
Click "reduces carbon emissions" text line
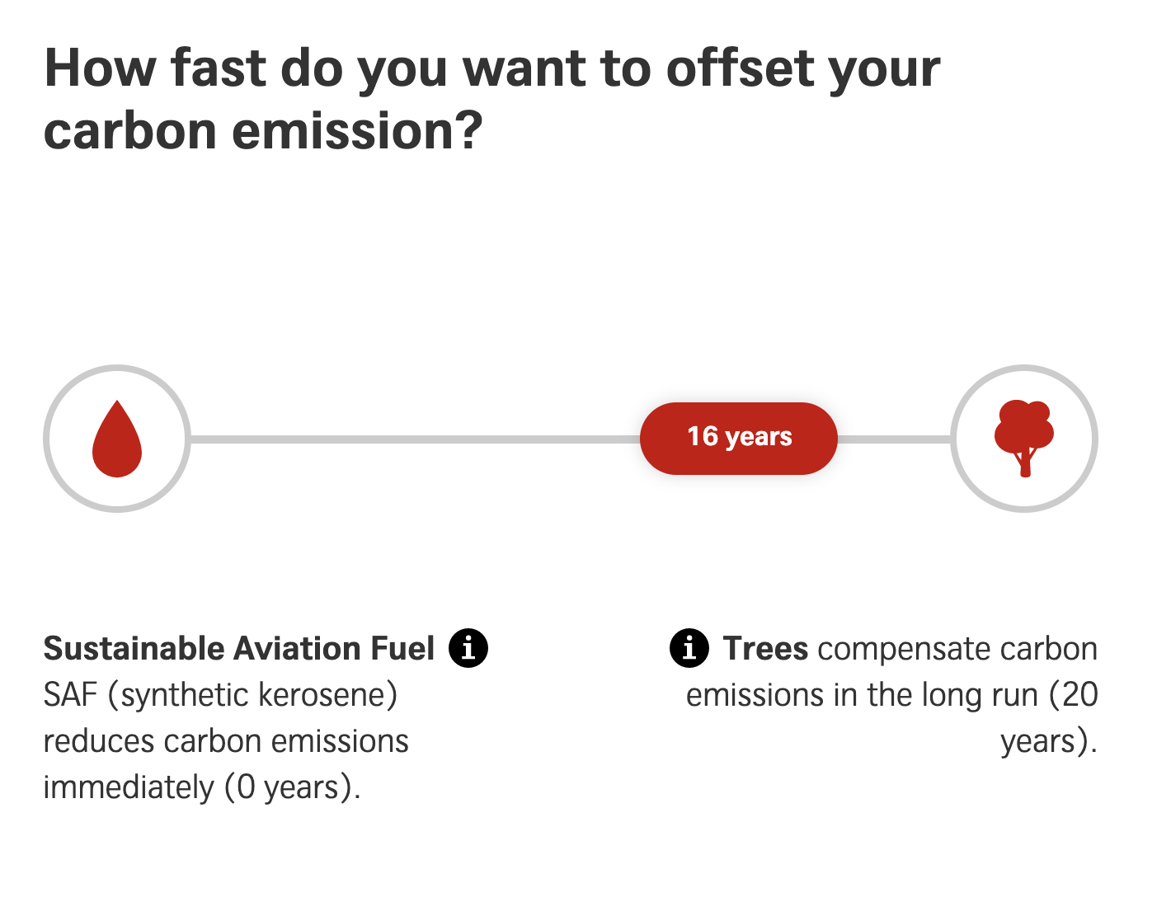[226, 741]
